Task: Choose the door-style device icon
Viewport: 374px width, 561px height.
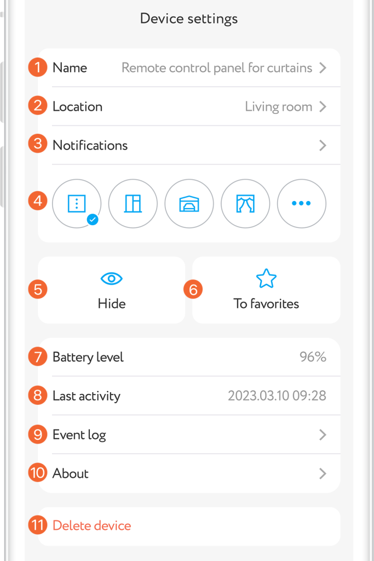Action: click(133, 203)
